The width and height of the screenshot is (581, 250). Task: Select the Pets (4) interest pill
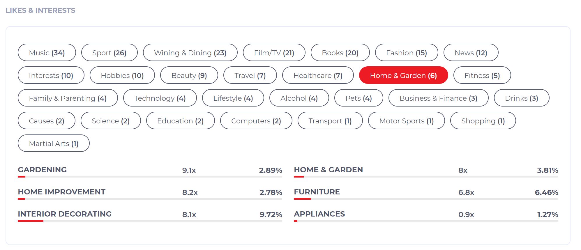coord(359,98)
